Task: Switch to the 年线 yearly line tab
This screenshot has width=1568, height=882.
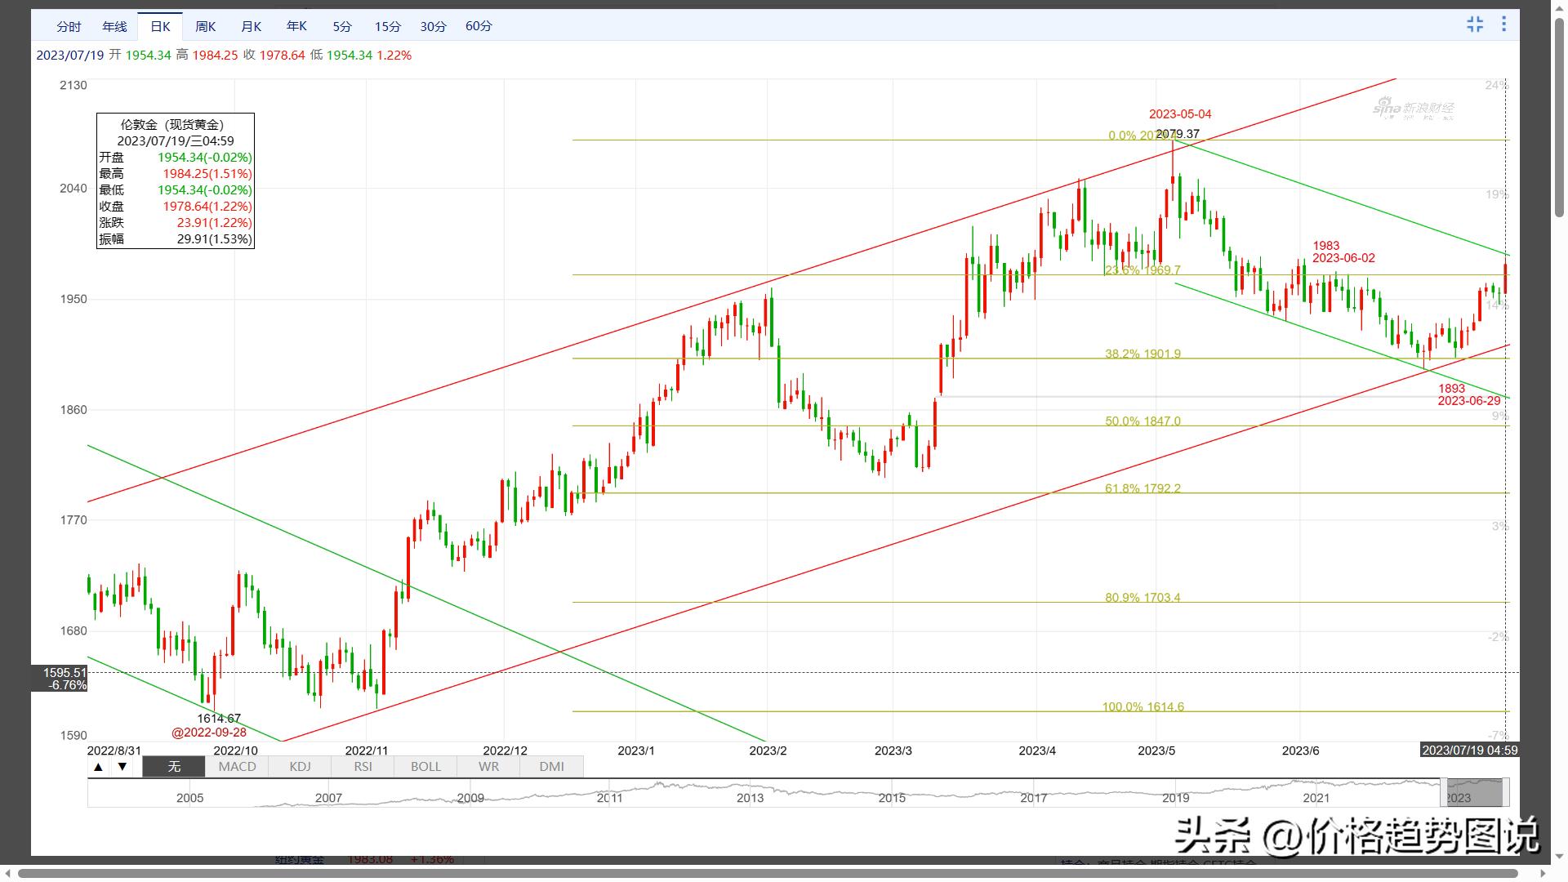Action: pos(114,26)
